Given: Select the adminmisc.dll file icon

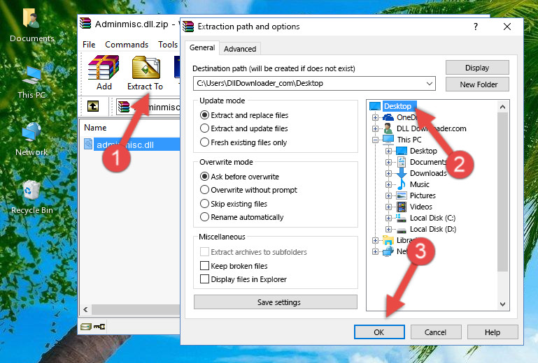Looking at the screenshot, I should (x=88, y=145).
